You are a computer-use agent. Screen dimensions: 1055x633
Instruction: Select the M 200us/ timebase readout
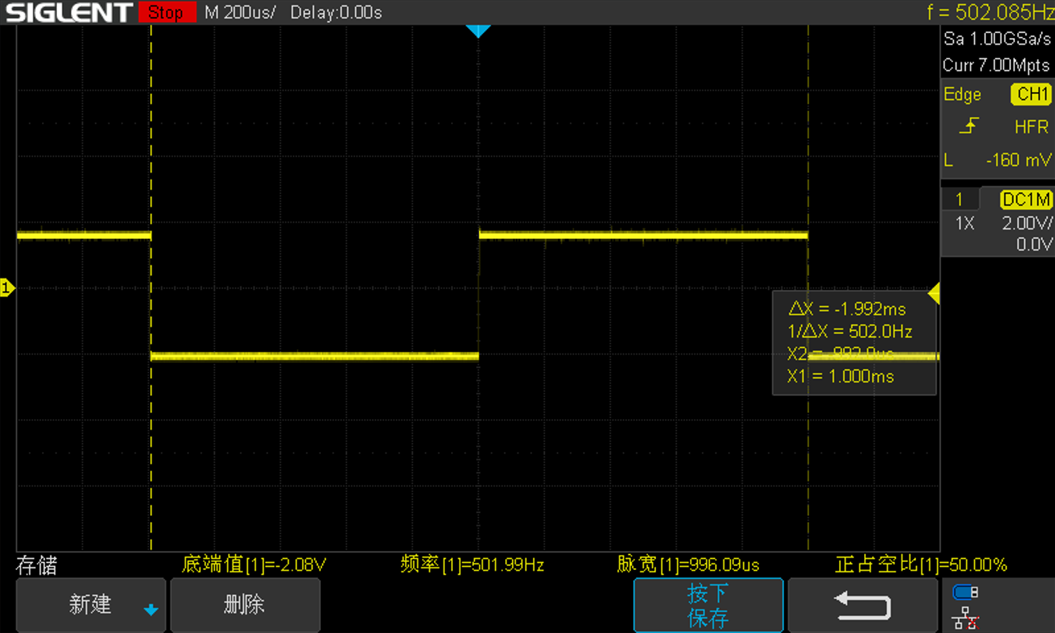pyautogui.click(x=240, y=12)
